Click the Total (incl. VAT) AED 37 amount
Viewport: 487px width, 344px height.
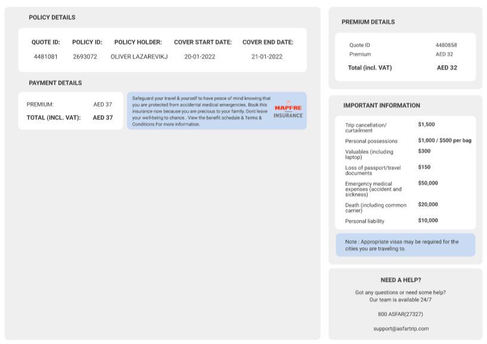point(103,118)
